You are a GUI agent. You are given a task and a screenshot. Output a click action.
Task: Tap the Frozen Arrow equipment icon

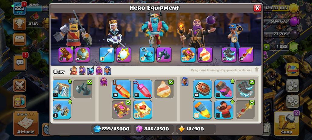[107, 54]
